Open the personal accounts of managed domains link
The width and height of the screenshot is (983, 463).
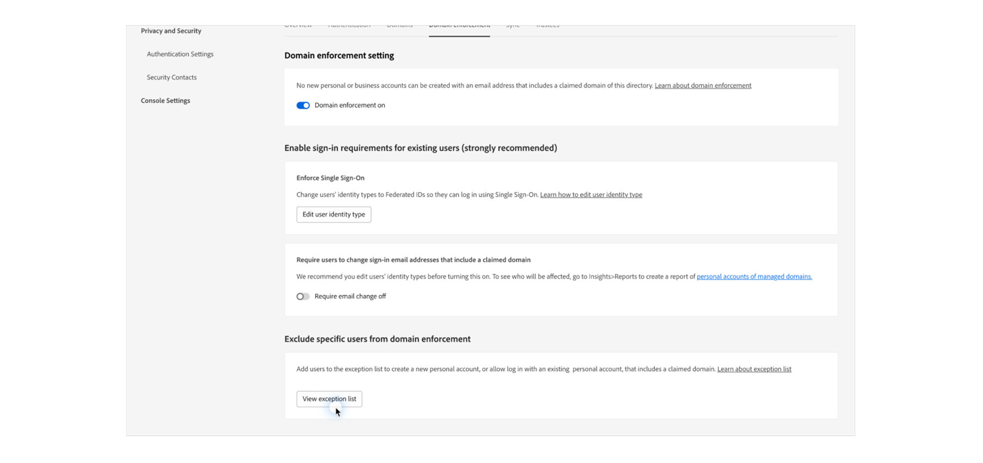pos(754,276)
